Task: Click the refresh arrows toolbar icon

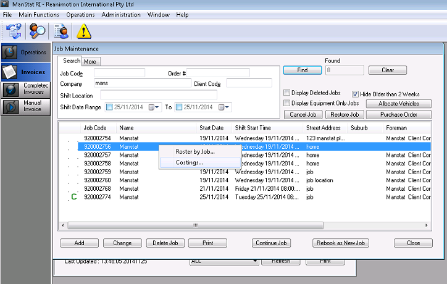Action: [14, 31]
